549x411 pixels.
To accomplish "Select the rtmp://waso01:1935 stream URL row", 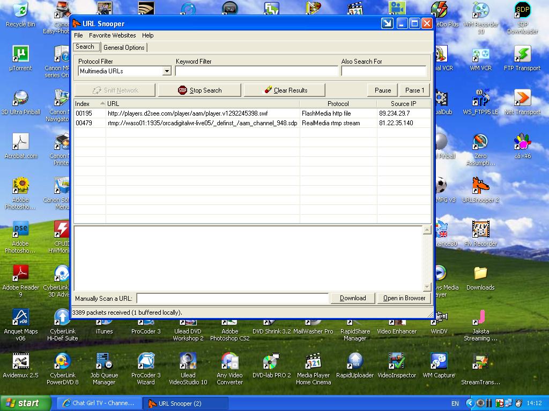I will (252, 123).
